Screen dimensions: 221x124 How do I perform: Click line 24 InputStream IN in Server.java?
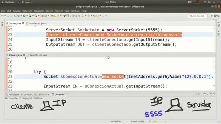click(x=108, y=40)
